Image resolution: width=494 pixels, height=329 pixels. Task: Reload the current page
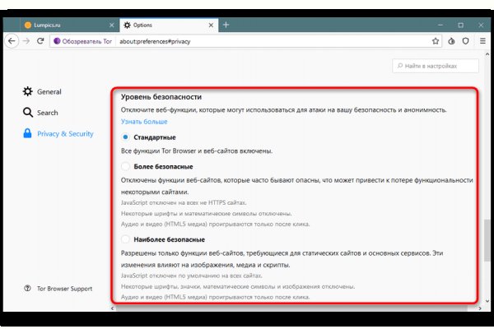pos(40,39)
